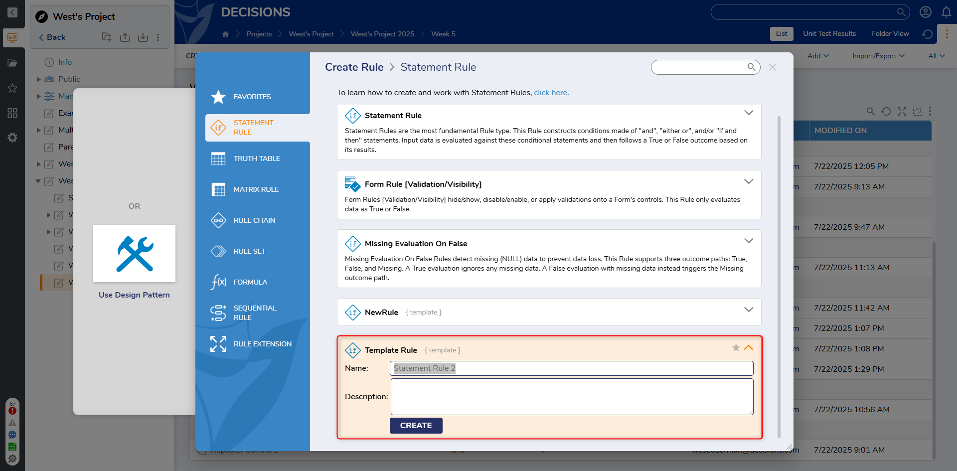The width and height of the screenshot is (957, 471).
Task: Expand the Missing Evaluation On False card
Action: click(748, 241)
